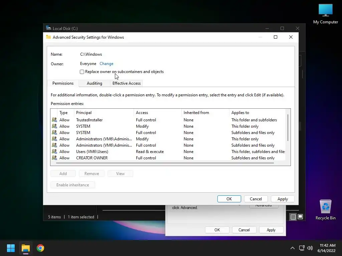Click the horizontal scrollbar of permission entries
342x256 pixels.
165,163
